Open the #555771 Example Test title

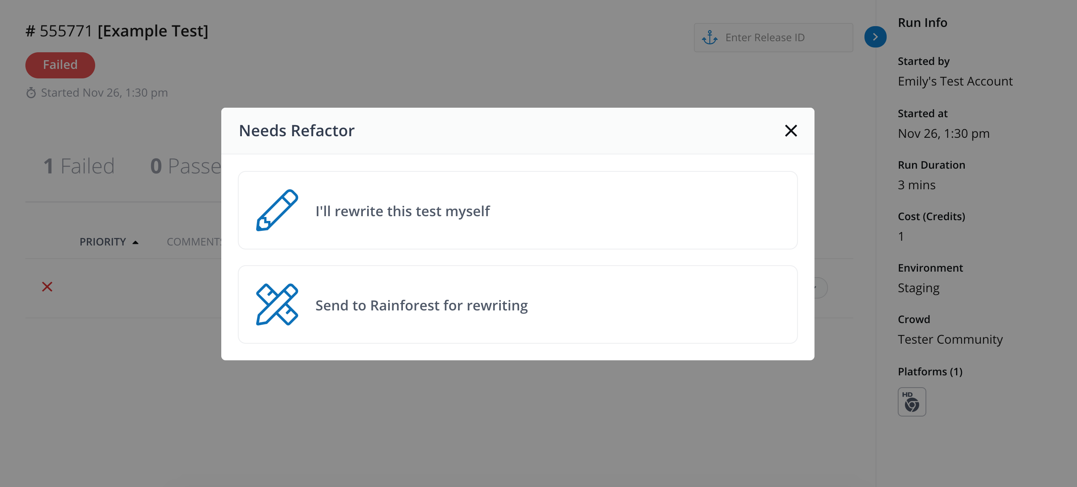coord(117,31)
